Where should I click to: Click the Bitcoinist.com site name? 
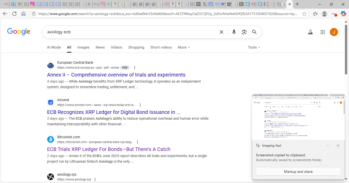pos(69,137)
